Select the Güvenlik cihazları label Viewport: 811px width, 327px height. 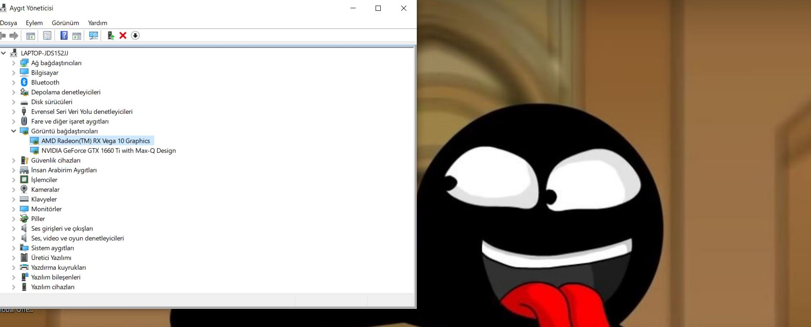pos(56,161)
